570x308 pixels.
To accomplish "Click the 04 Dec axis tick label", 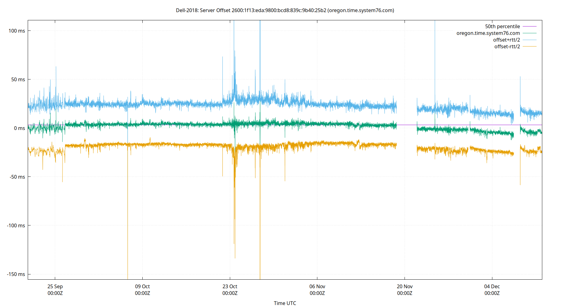I will 492,286.
